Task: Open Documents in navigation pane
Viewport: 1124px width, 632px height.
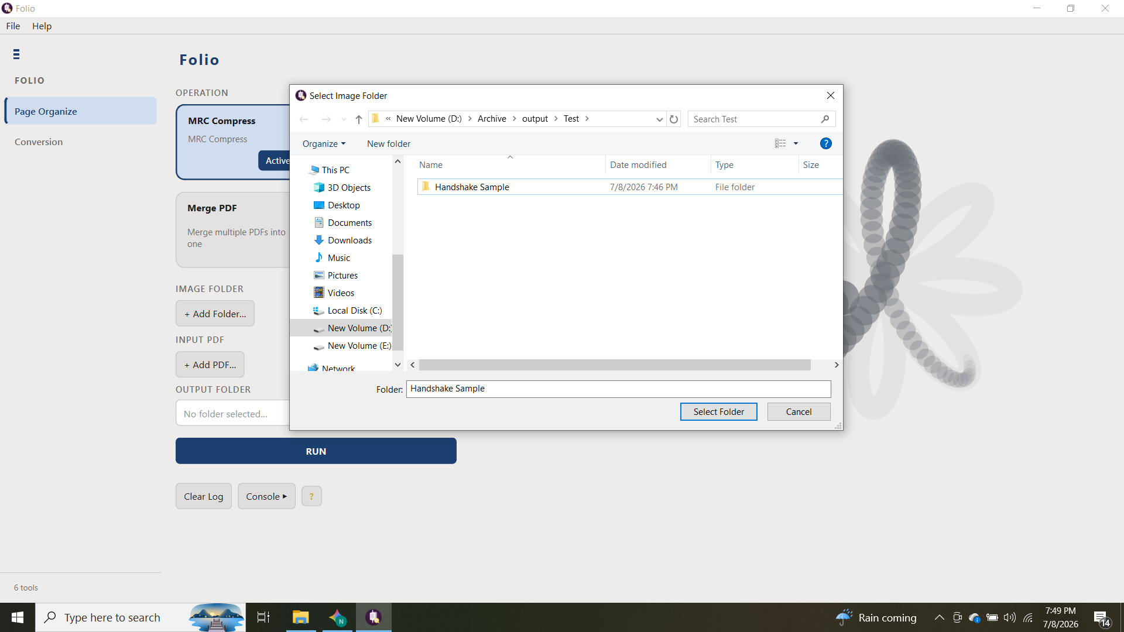Action: 349,223
